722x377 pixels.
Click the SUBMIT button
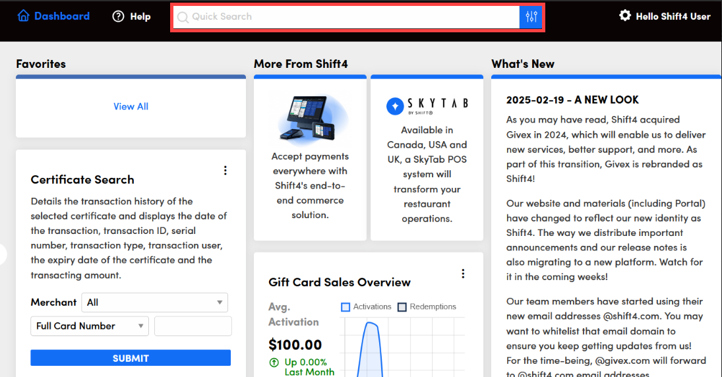click(131, 358)
